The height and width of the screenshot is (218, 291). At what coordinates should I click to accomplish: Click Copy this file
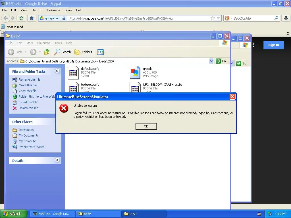(28, 91)
